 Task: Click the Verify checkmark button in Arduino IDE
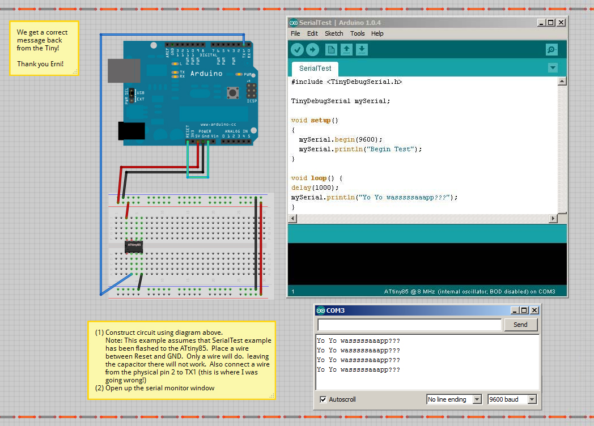click(298, 50)
